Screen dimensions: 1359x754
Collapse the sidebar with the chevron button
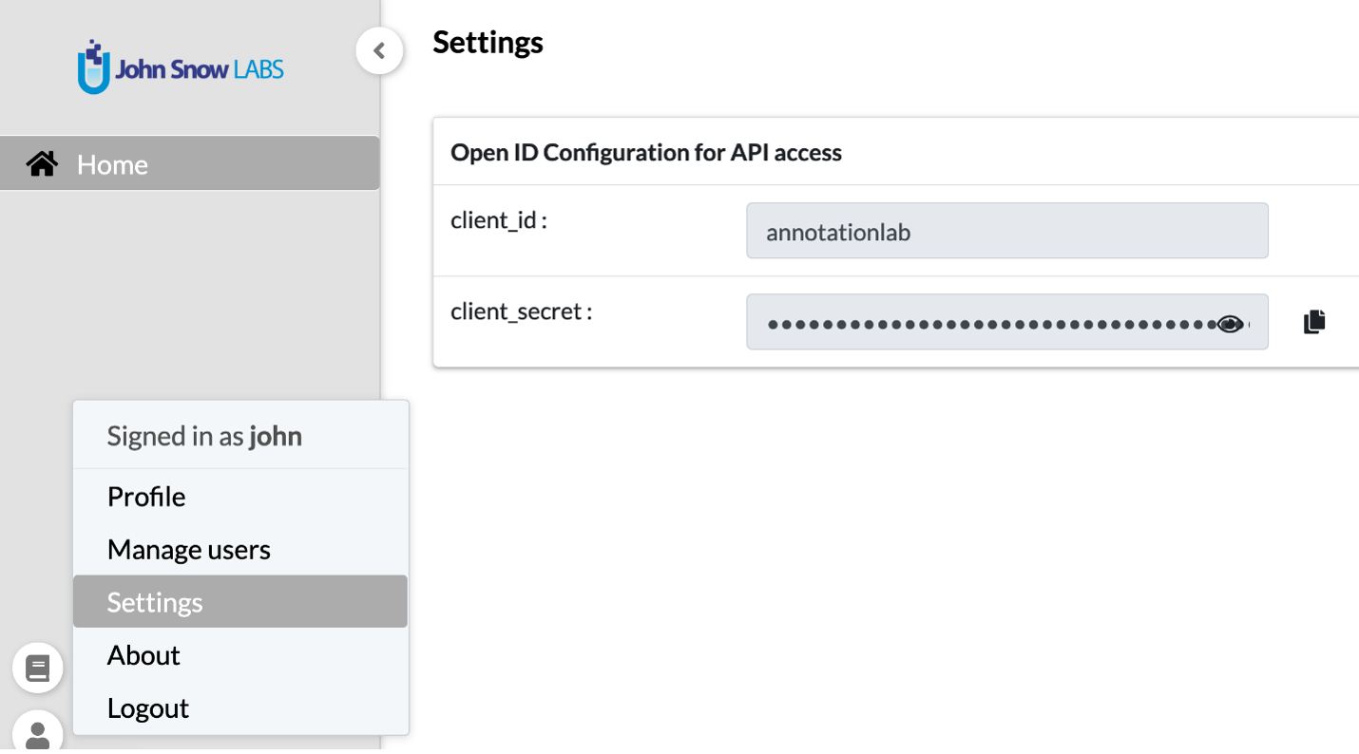coord(379,50)
